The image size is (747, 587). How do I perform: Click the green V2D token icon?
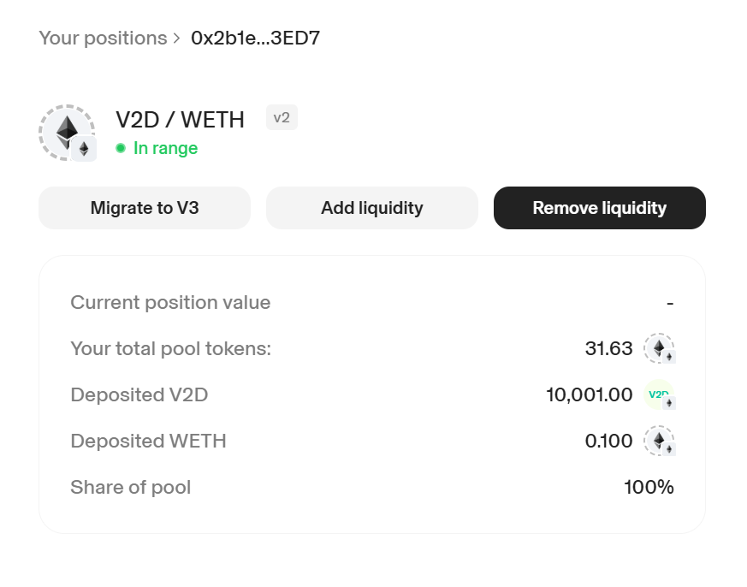pos(660,394)
